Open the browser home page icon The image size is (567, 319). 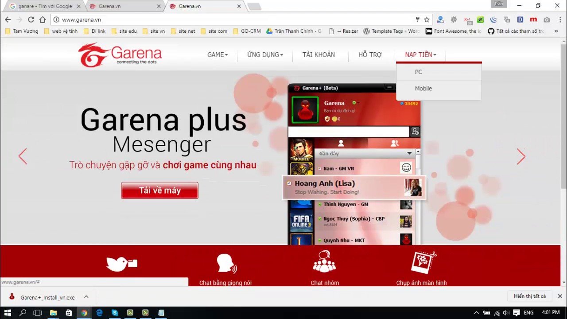click(x=43, y=19)
